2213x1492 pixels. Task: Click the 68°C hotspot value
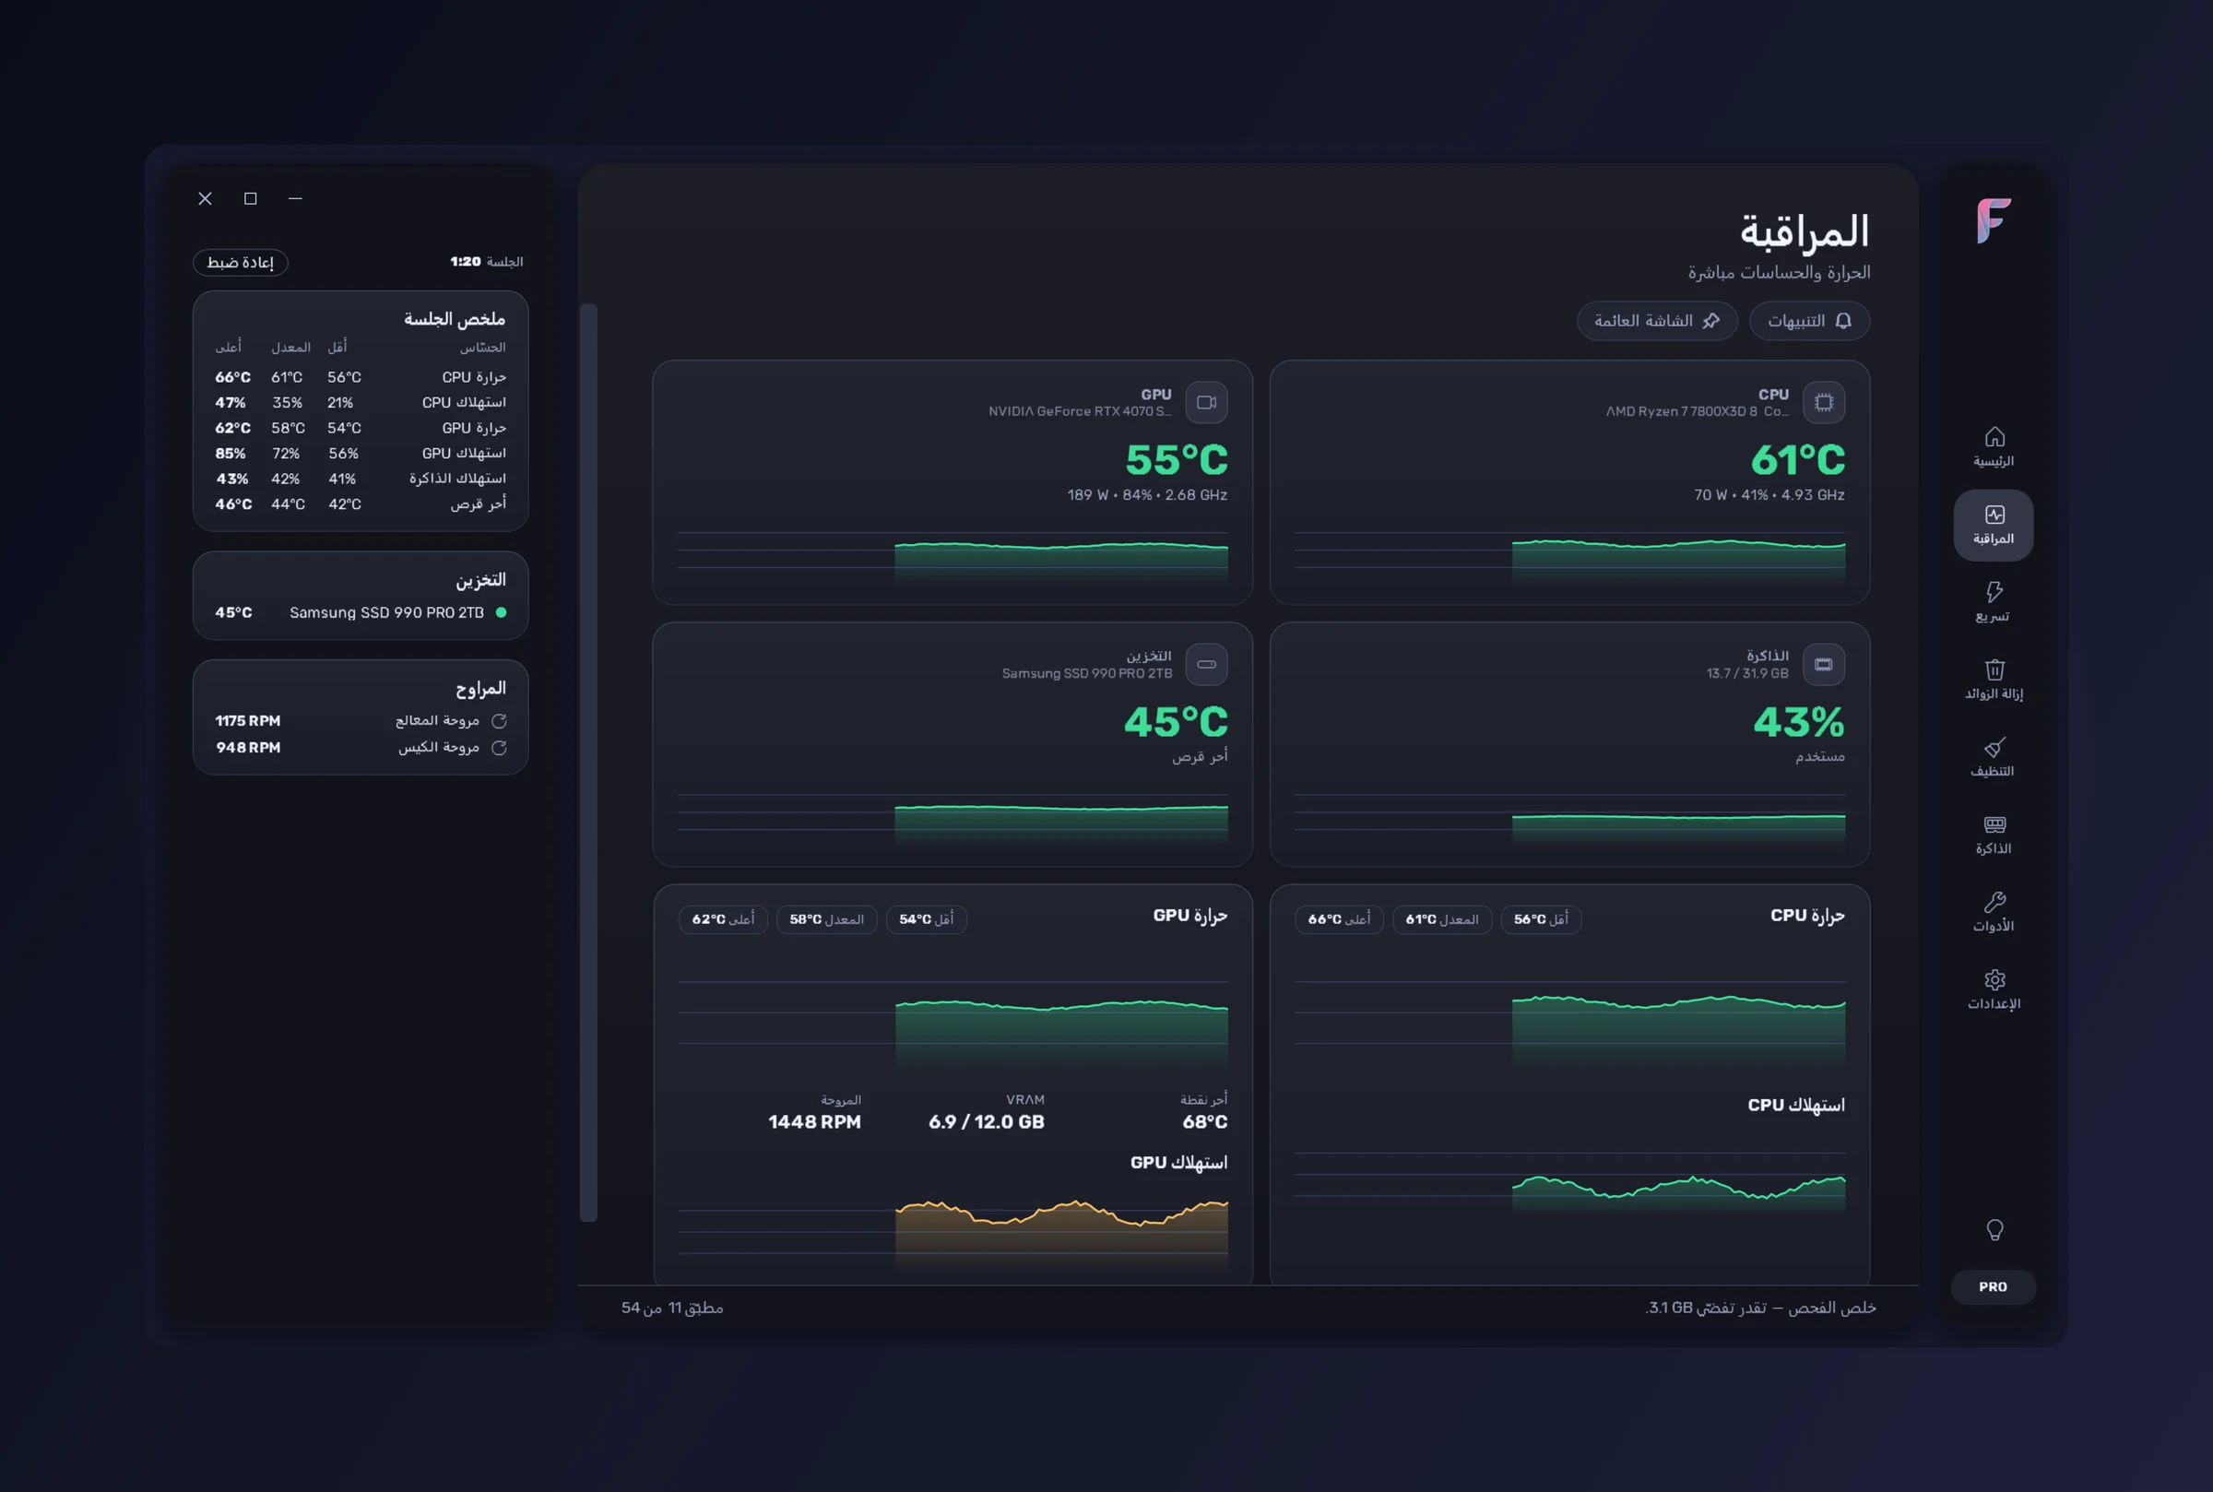tap(1204, 1122)
